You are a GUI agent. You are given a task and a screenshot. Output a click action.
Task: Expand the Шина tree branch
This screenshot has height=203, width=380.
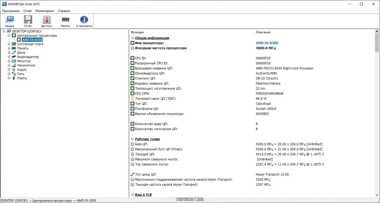coord(9,53)
